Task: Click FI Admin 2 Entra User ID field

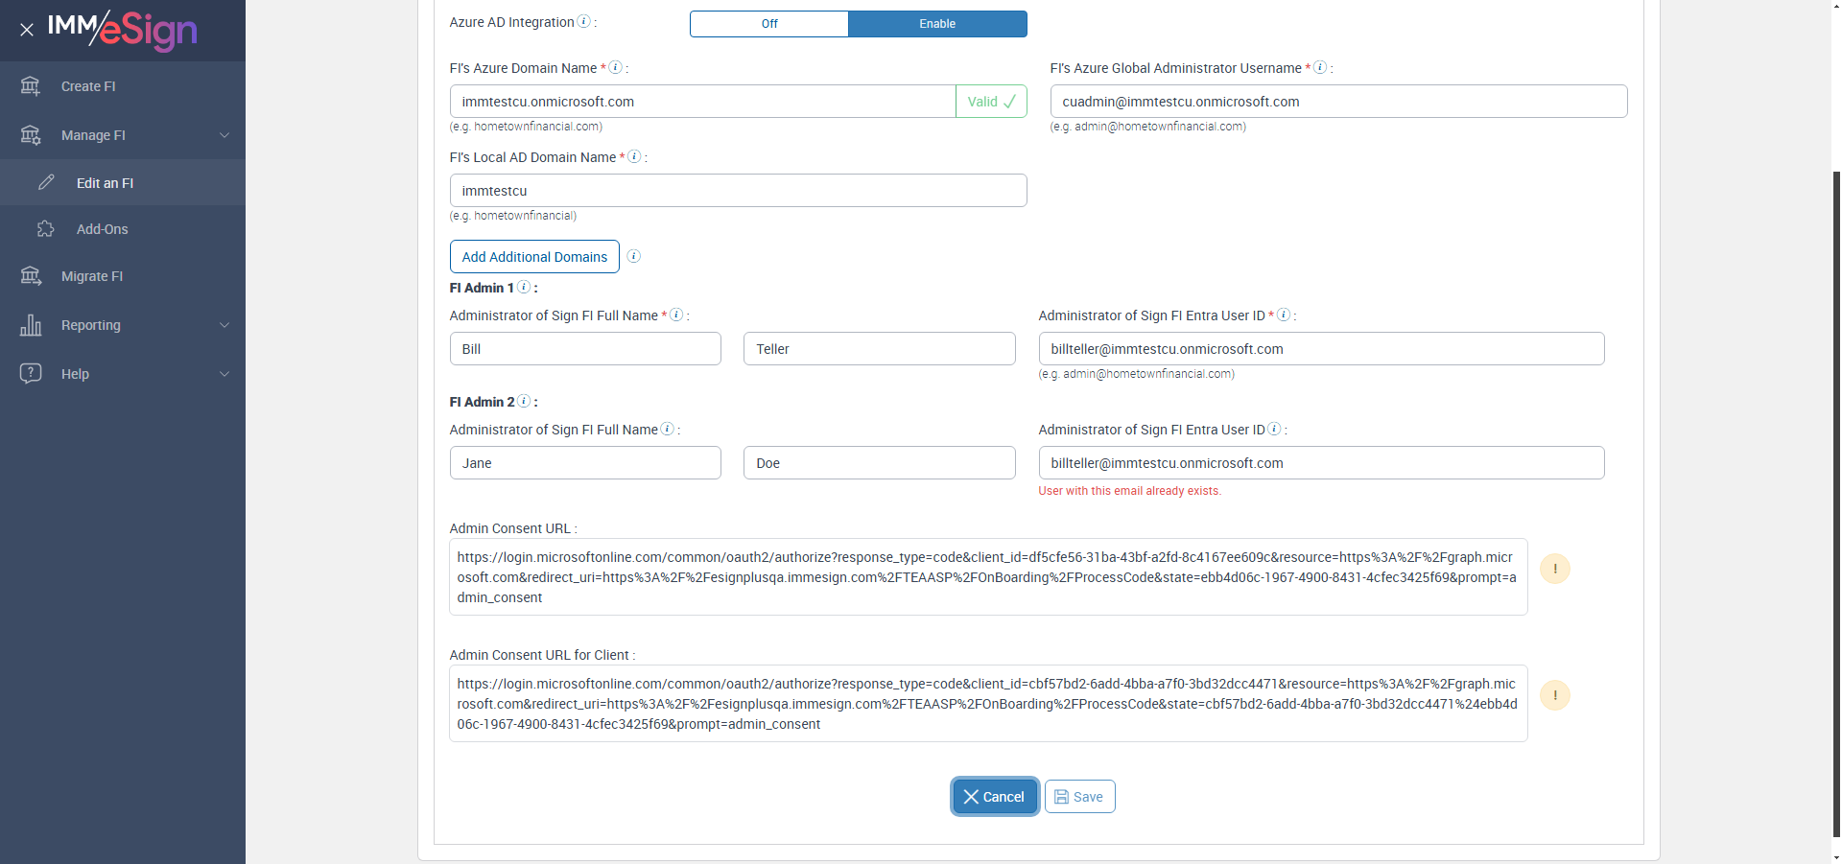Action: 1320,463
